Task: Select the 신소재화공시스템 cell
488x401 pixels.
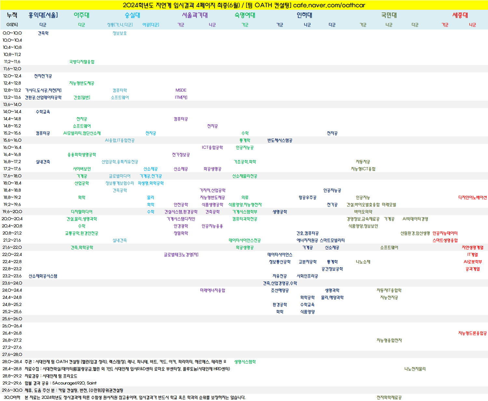Action: pos(43,276)
